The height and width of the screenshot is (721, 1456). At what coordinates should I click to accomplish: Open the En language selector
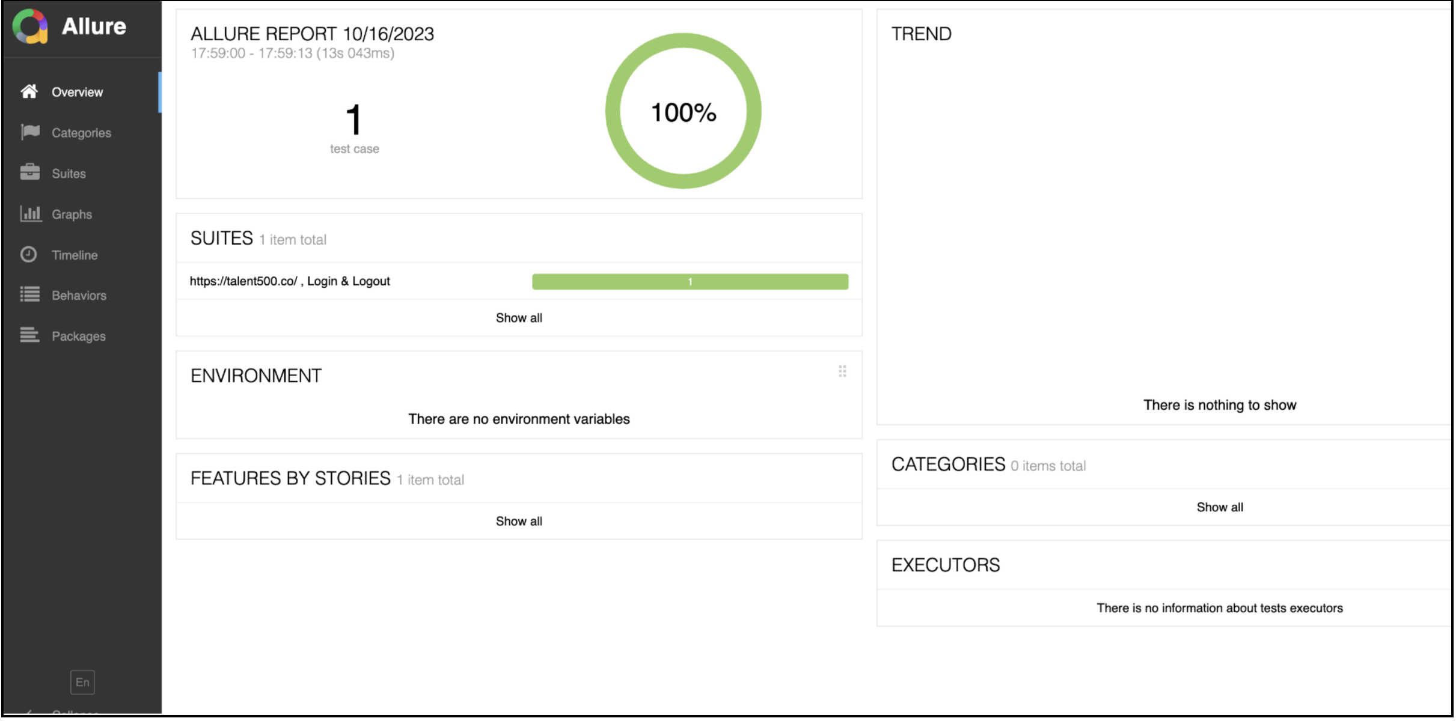[82, 683]
